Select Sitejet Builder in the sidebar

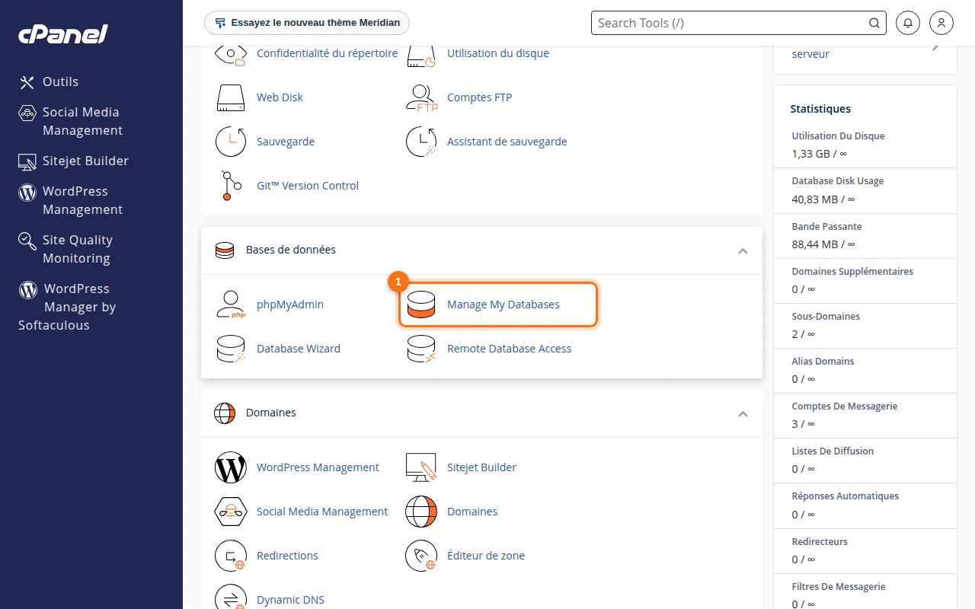tap(74, 161)
